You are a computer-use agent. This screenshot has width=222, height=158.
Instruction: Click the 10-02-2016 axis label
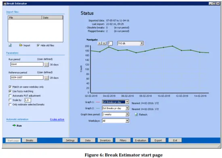pyautogui.click(x=164, y=96)
